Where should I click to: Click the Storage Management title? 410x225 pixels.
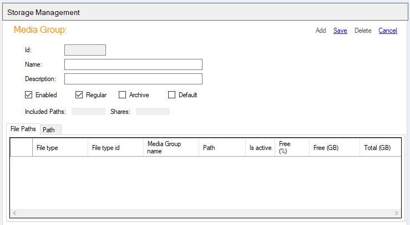[x=43, y=13]
